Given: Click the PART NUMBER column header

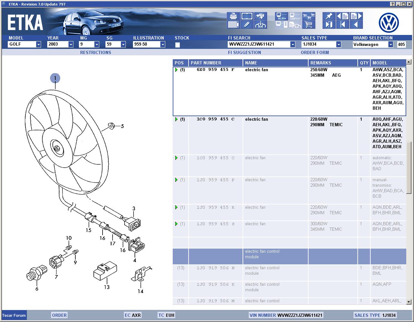Looking at the screenshot, I should (x=216, y=63).
